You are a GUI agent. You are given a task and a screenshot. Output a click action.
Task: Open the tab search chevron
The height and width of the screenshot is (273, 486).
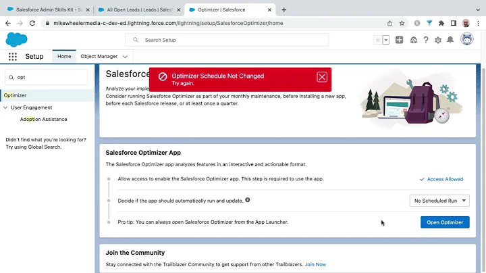(478, 10)
